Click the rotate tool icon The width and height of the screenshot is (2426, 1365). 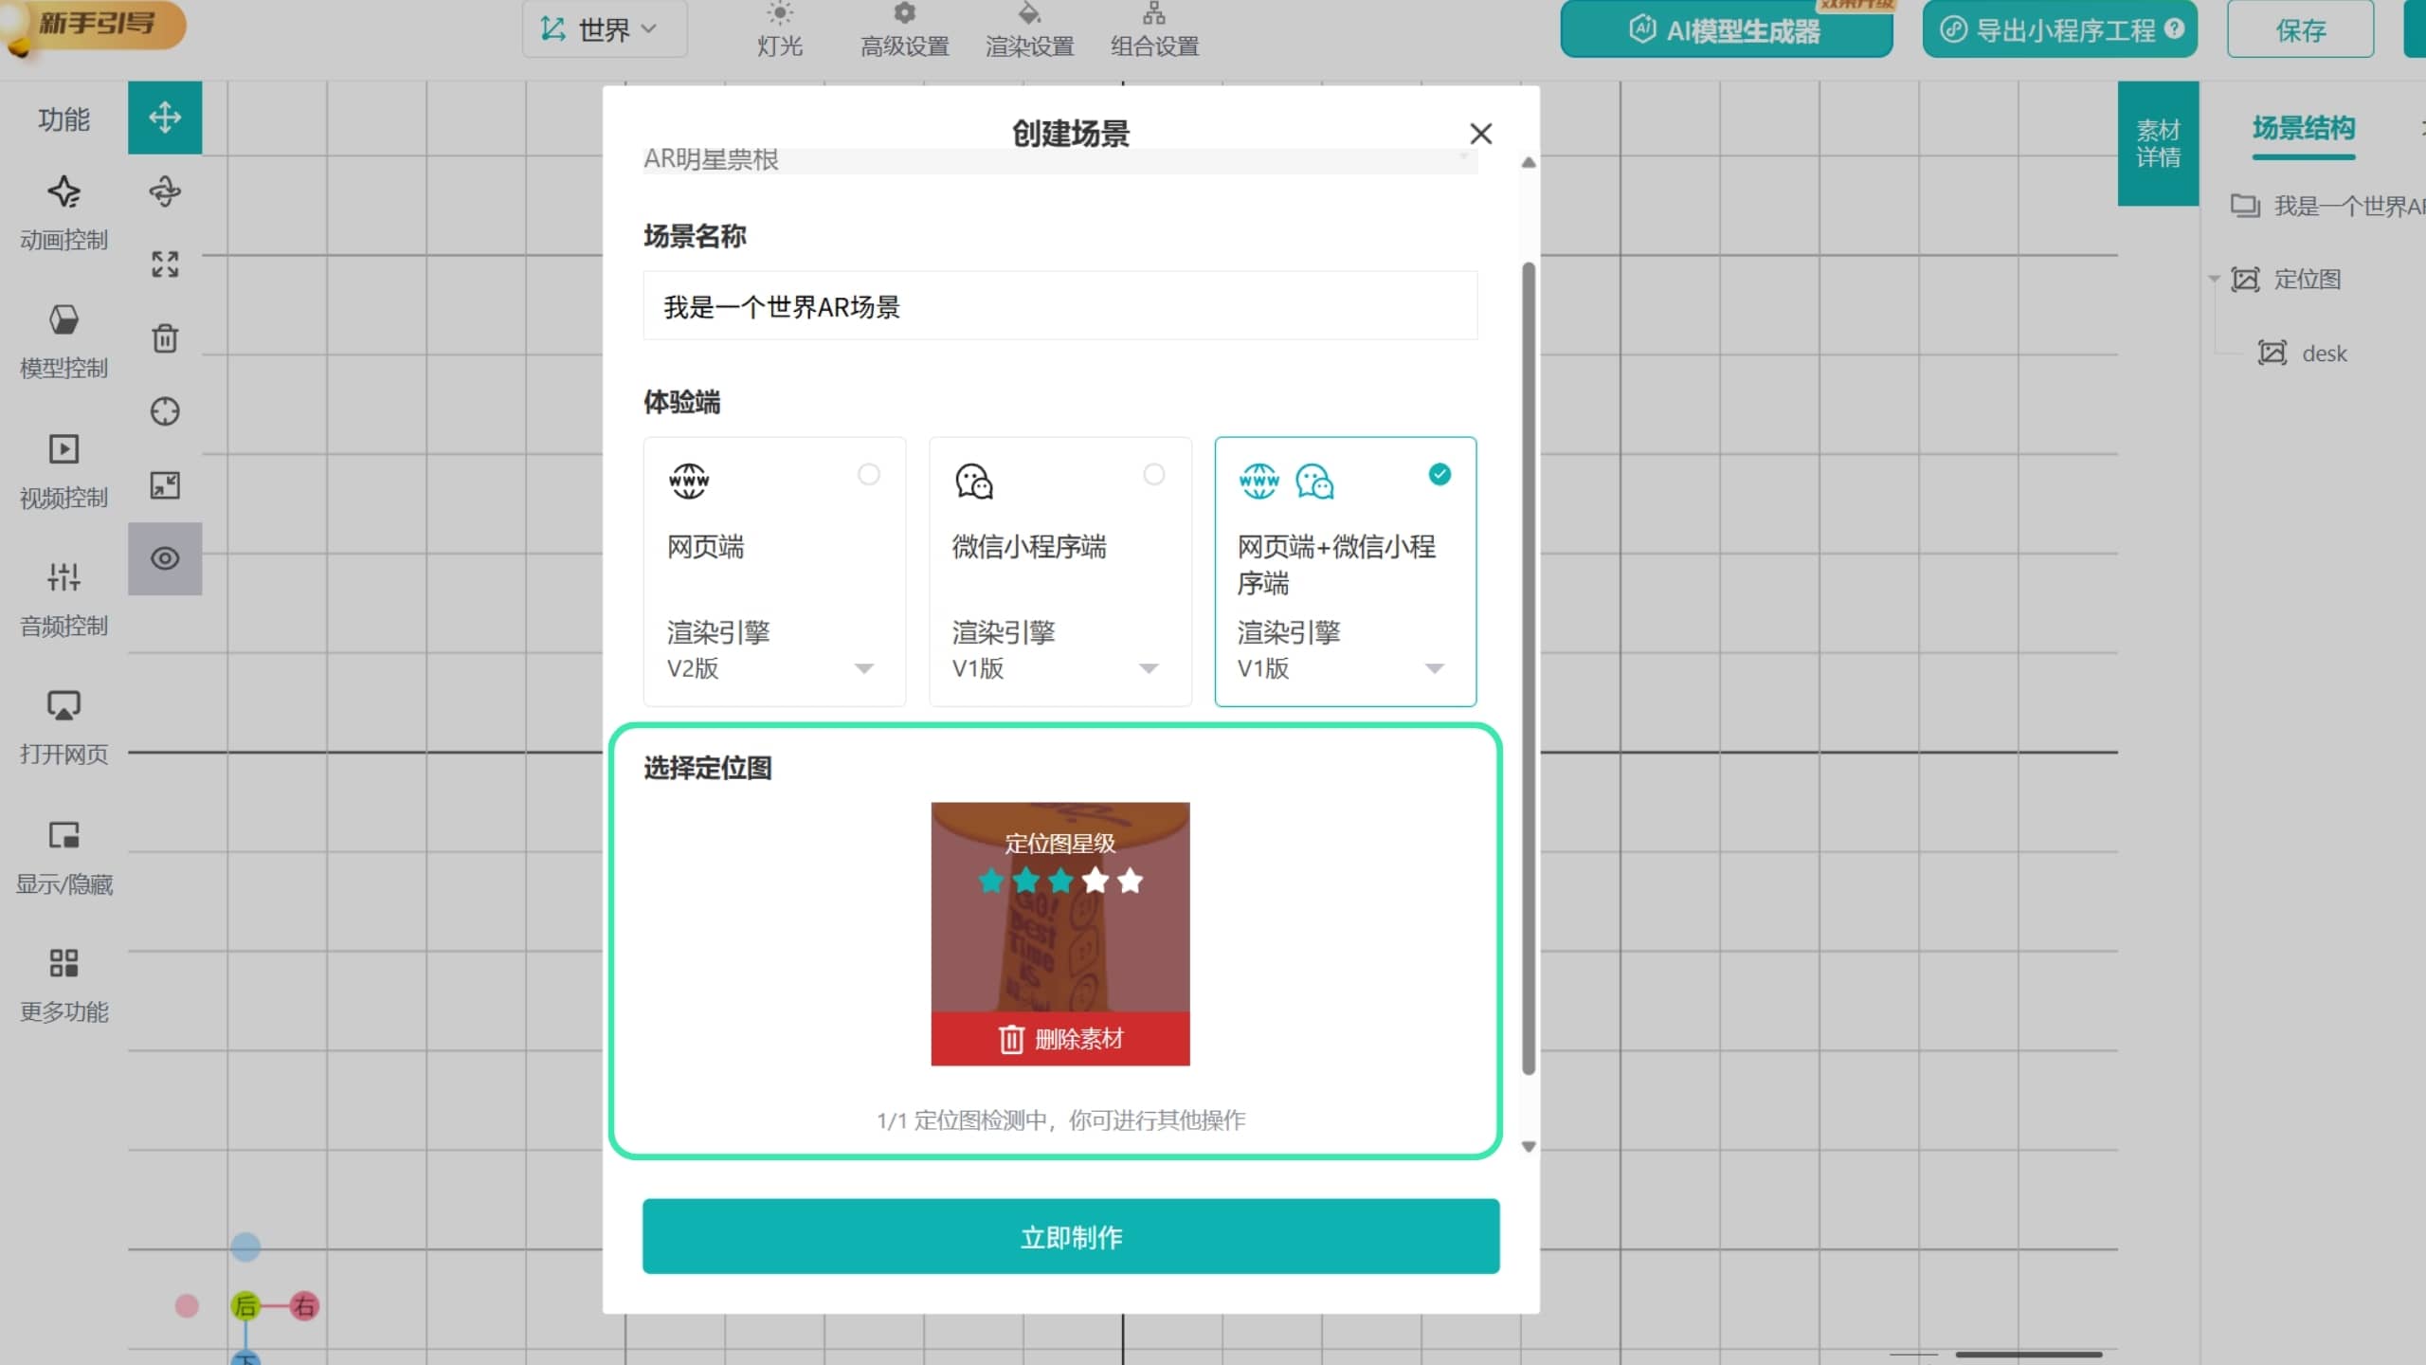click(x=165, y=191)
